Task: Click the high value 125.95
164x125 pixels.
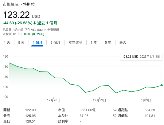Action: (30, 116)
